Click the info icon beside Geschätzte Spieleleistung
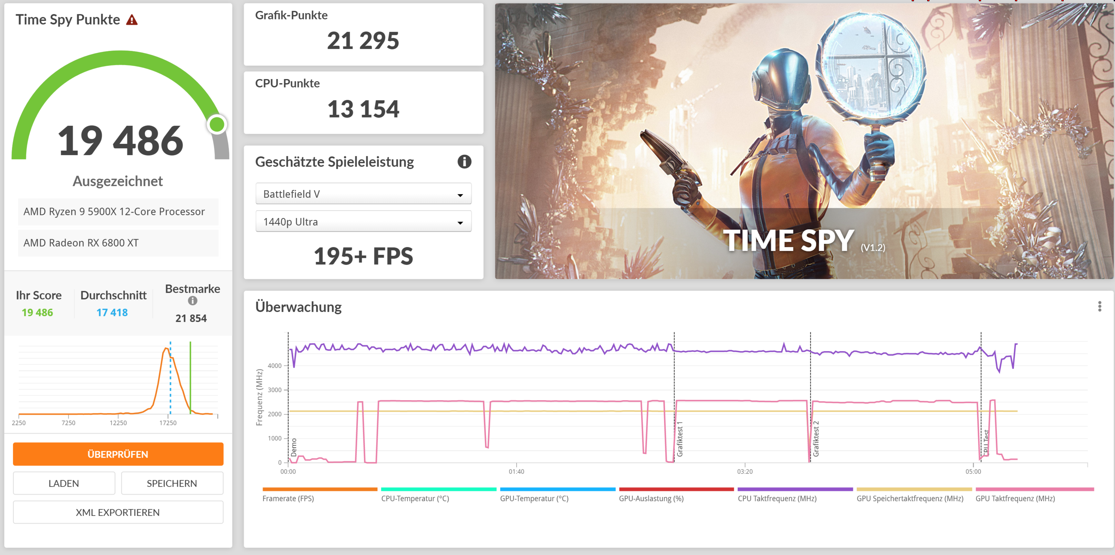1115x555 pixels. click(x=464, y=161)
